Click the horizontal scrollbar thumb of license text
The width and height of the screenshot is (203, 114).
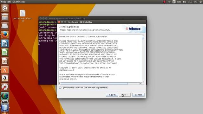[94, 84]
